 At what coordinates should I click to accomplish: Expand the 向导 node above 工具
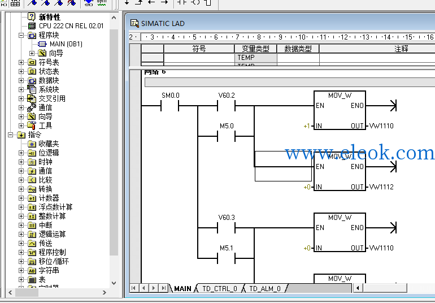[21, 116]
